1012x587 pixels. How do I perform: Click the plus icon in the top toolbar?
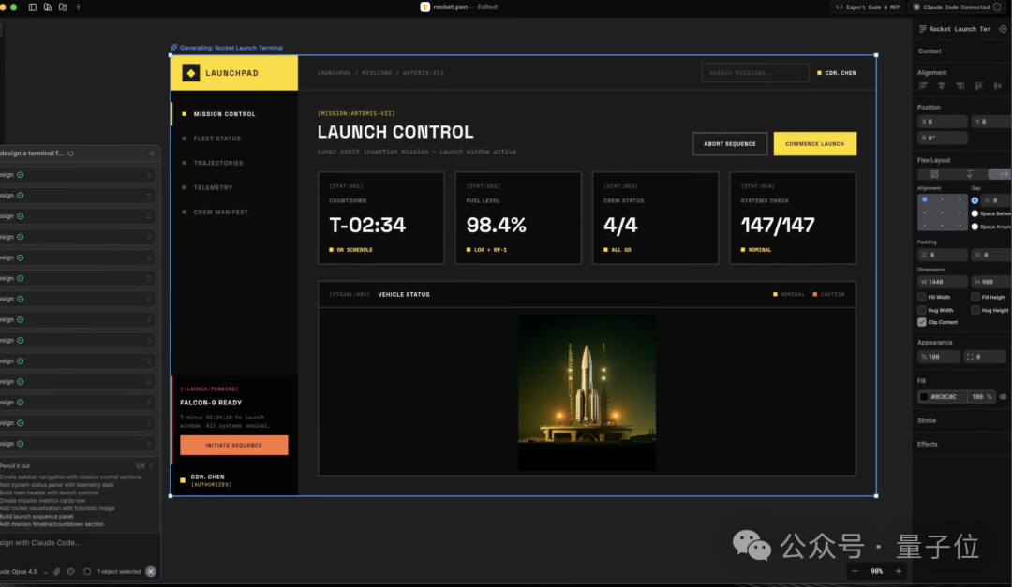click(x=79, y=7)
